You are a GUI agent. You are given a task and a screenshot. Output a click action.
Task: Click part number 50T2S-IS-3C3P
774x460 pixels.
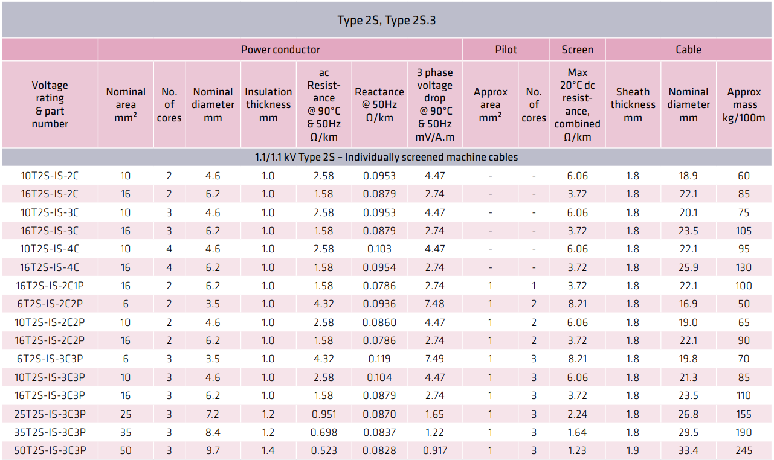point(50,450)
